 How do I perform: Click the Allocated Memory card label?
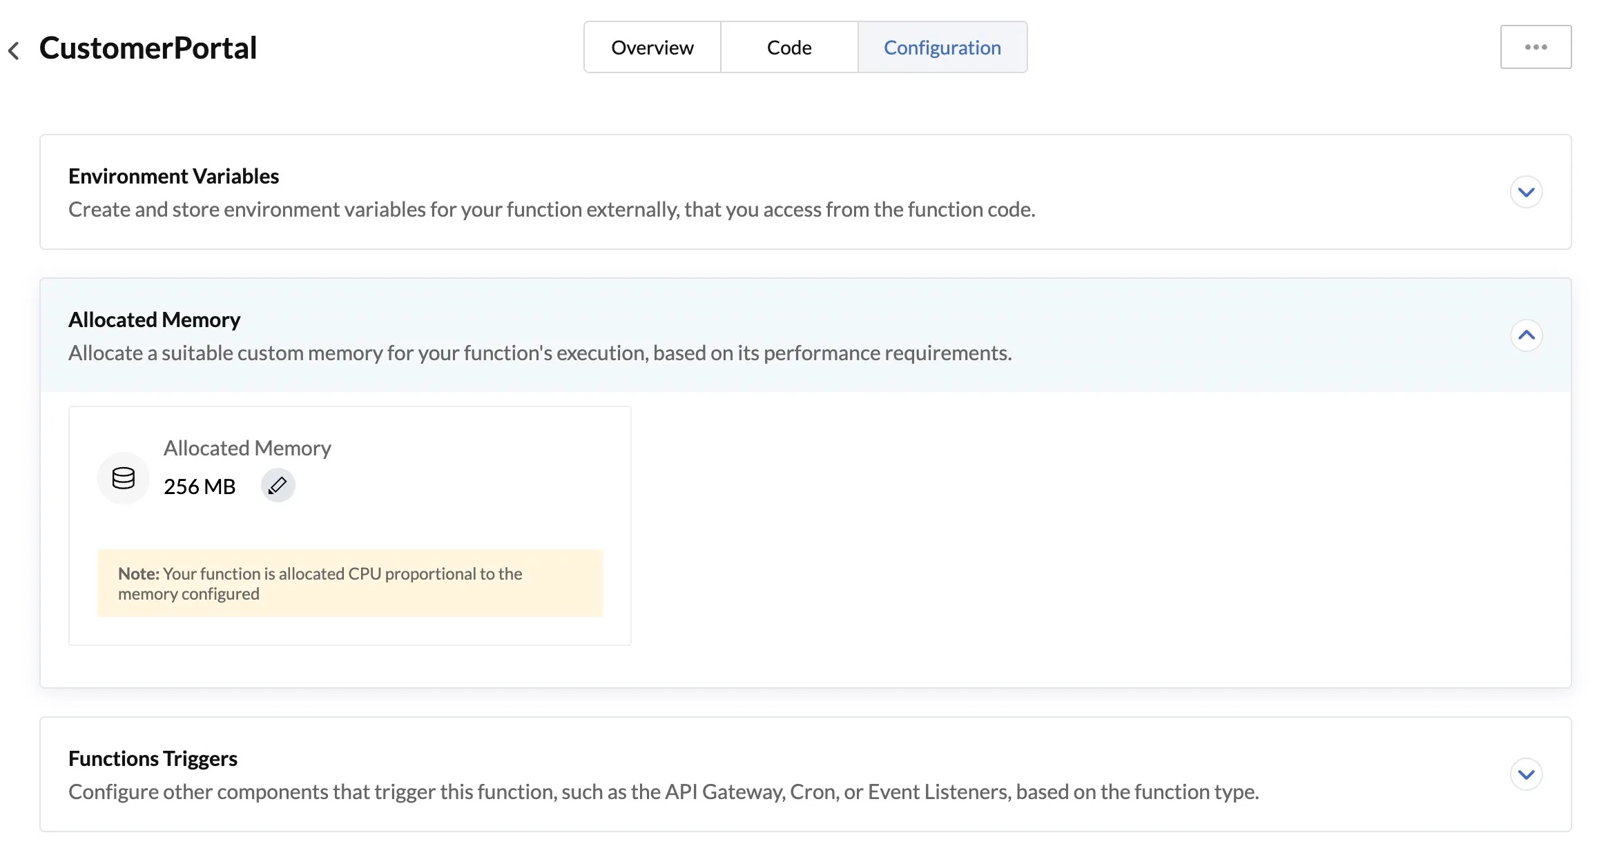[x=247, y=449]
